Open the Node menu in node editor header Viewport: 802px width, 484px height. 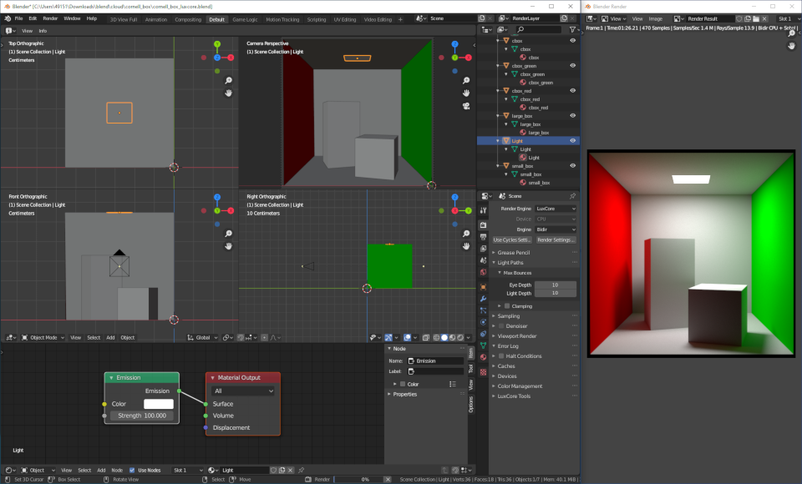(117, 470)
